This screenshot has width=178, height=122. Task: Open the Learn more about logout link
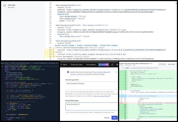pos(102,96)
